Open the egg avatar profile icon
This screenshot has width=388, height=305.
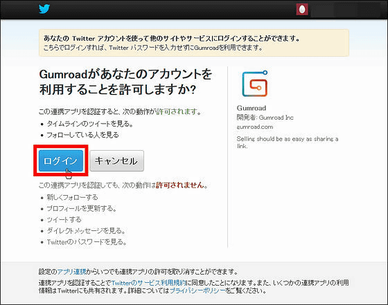pyautogui.click(x=302, y=10)
